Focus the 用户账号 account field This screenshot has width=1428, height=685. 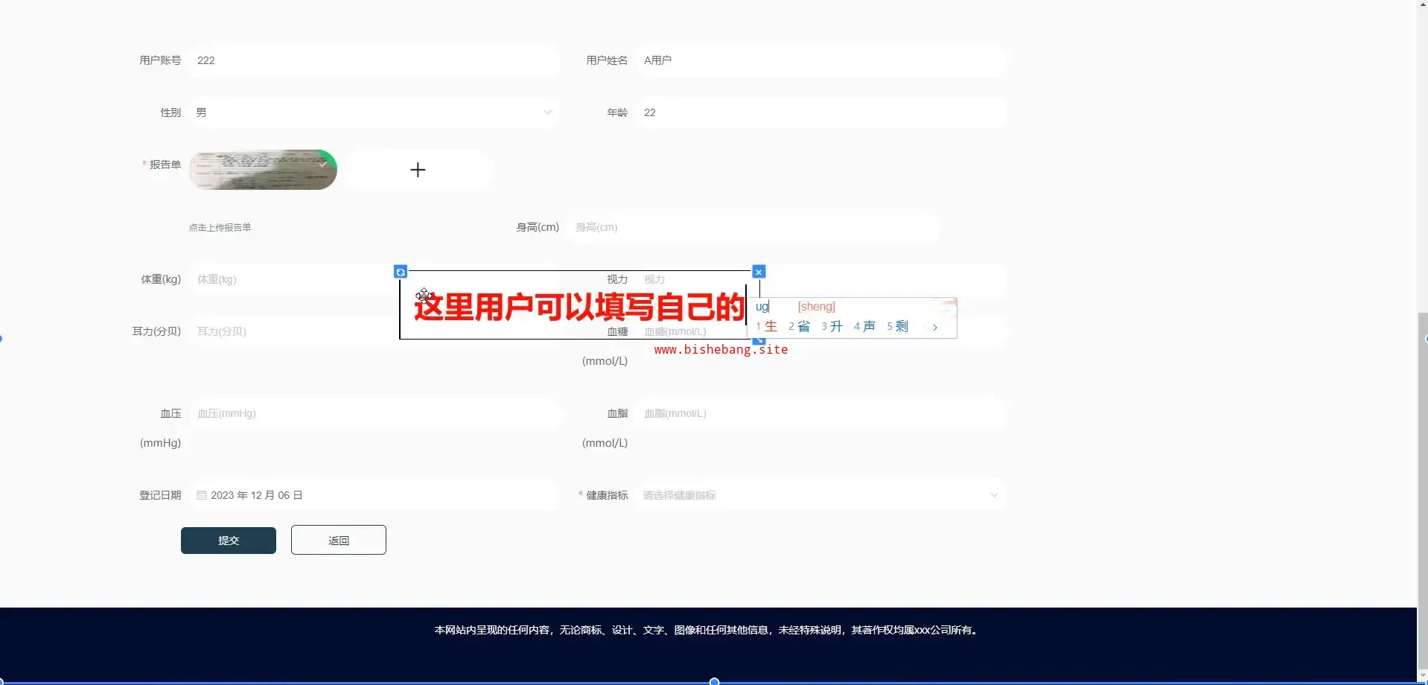pos(374,60)
